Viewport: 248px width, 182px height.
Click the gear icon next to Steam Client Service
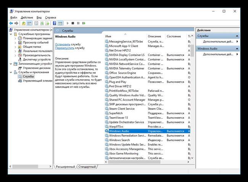tap(106, 109)
